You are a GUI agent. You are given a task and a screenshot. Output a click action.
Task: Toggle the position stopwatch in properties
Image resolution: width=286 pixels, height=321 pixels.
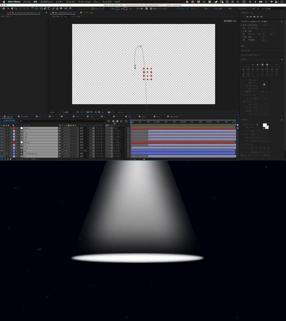click(243, 31)
